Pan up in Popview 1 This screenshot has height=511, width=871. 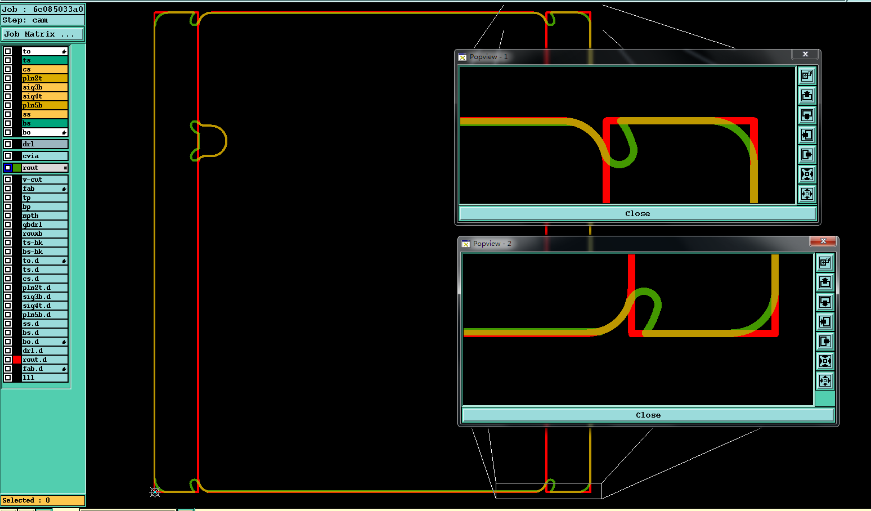coord(807,95)
